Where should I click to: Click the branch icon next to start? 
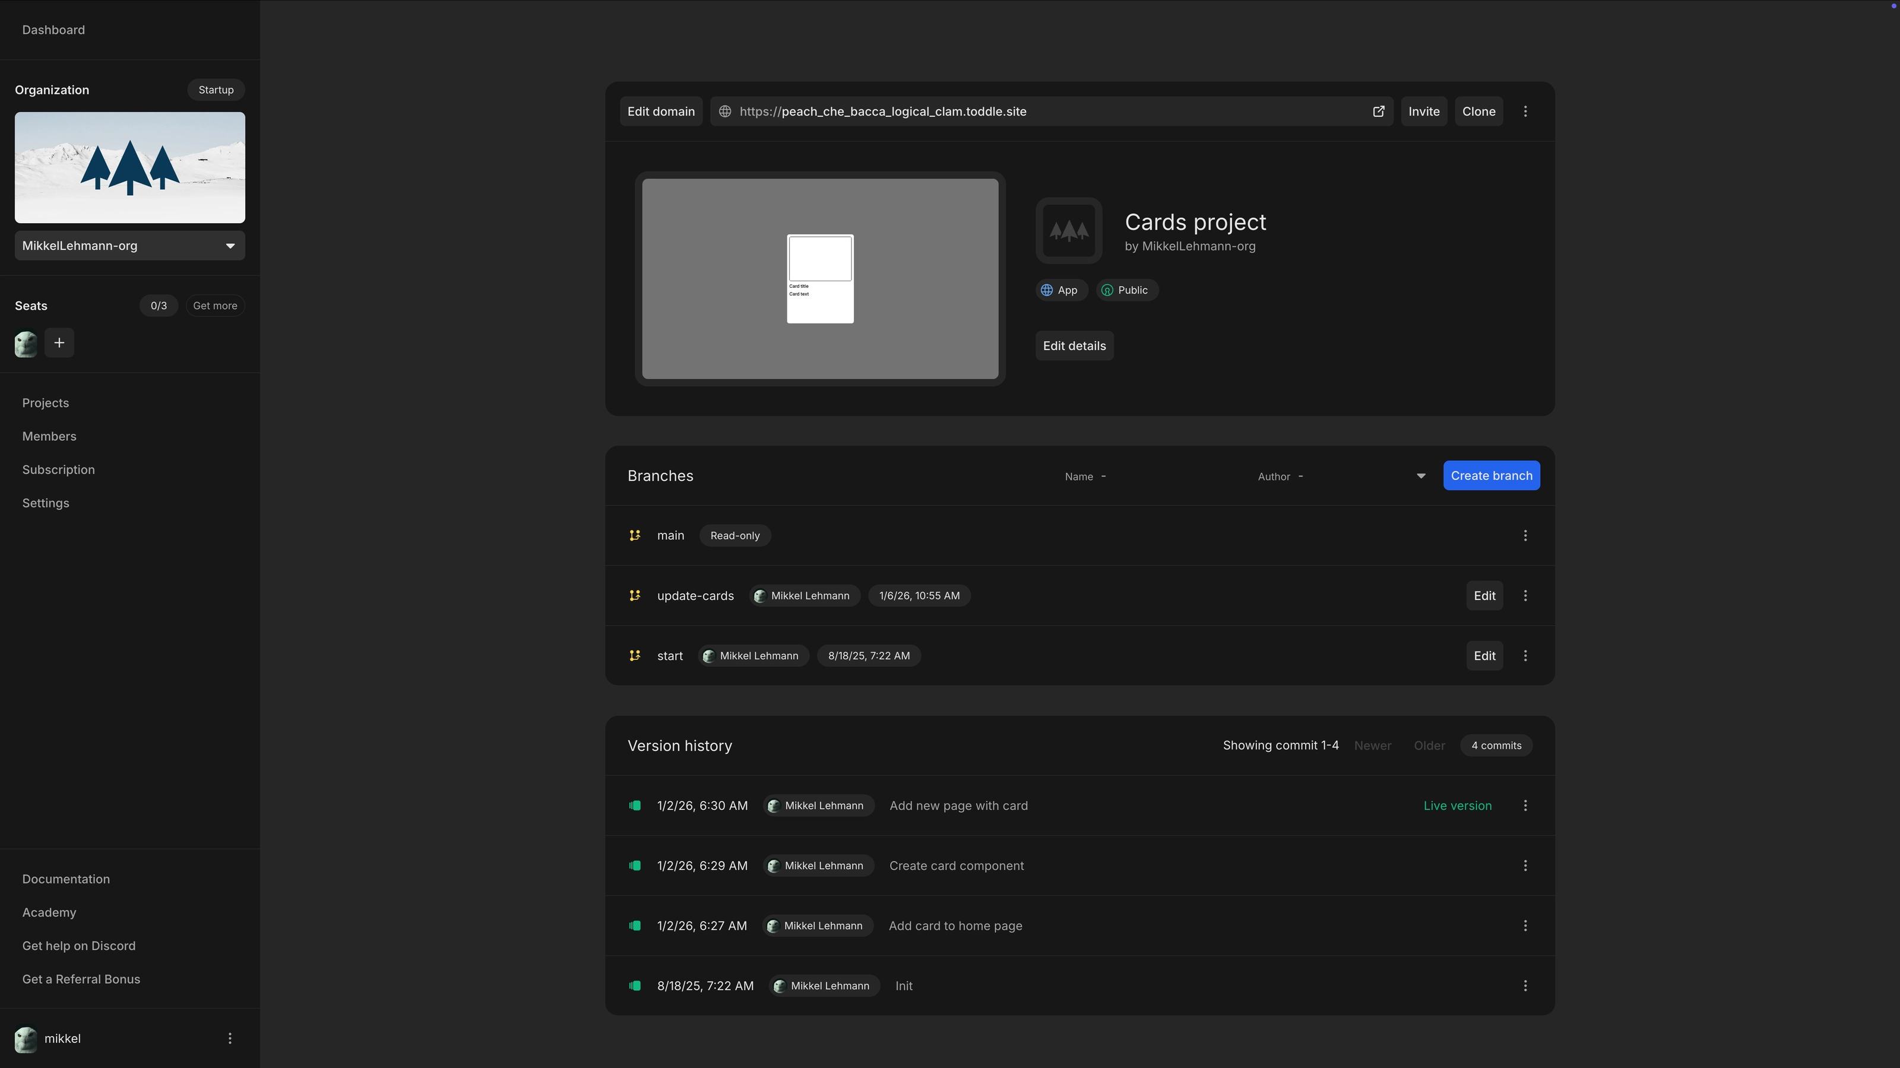tap(634, 655)
